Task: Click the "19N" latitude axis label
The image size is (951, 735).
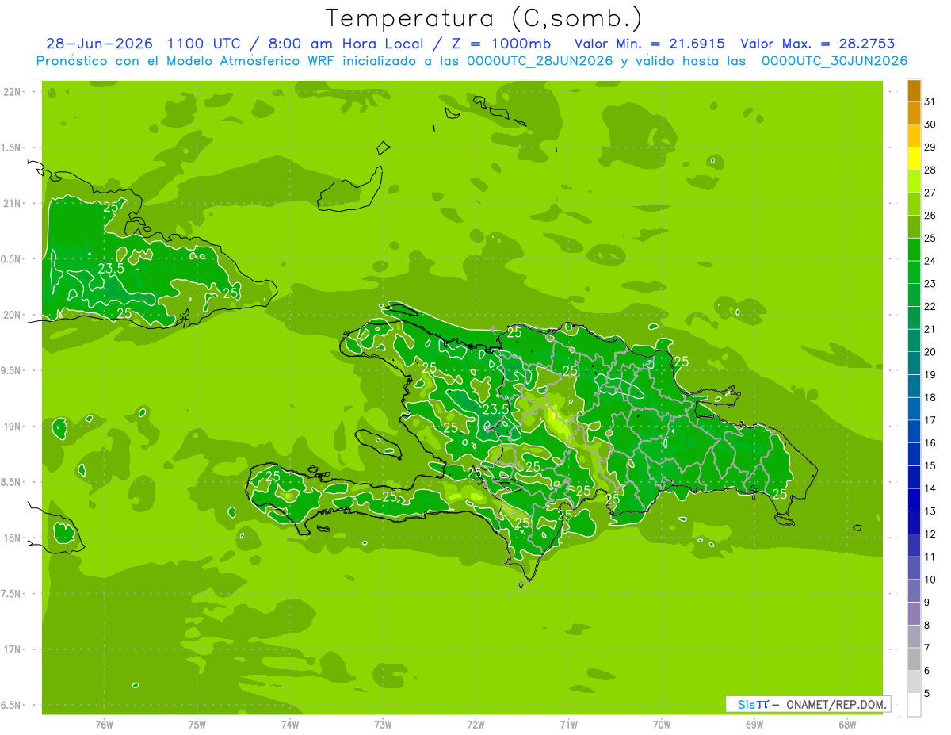Action: [13, 427]
